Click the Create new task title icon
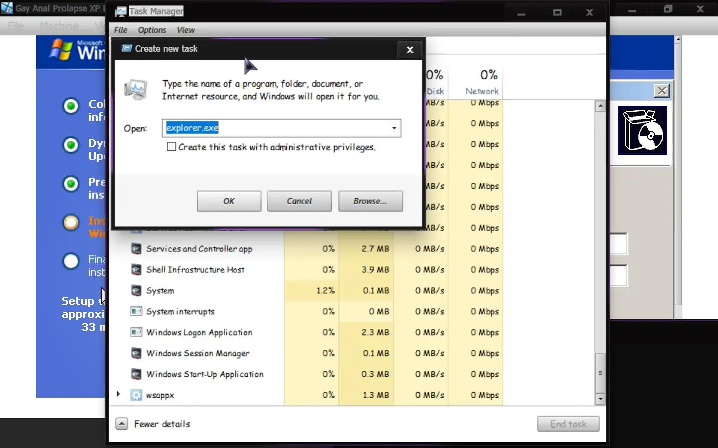This screenshot has height=448, width=718. pos(127,48)
